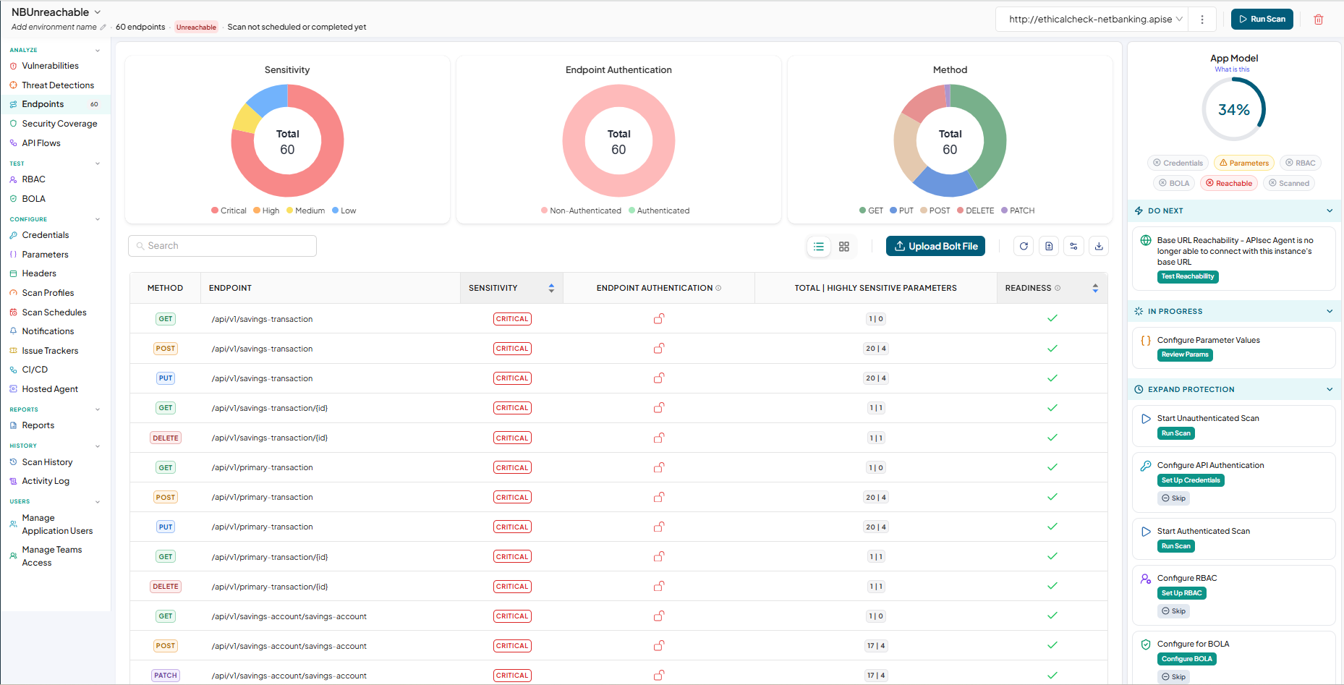The width and height of the screenshot is (1344, 685).
Task: Click into the Search endpoints field
Action: click(222, 246)
